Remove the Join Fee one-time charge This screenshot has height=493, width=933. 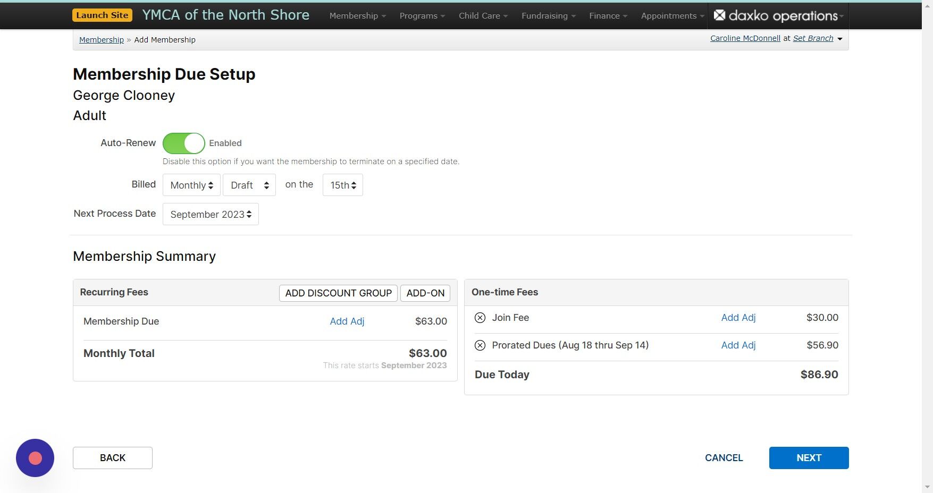click(x=480, y=317)
